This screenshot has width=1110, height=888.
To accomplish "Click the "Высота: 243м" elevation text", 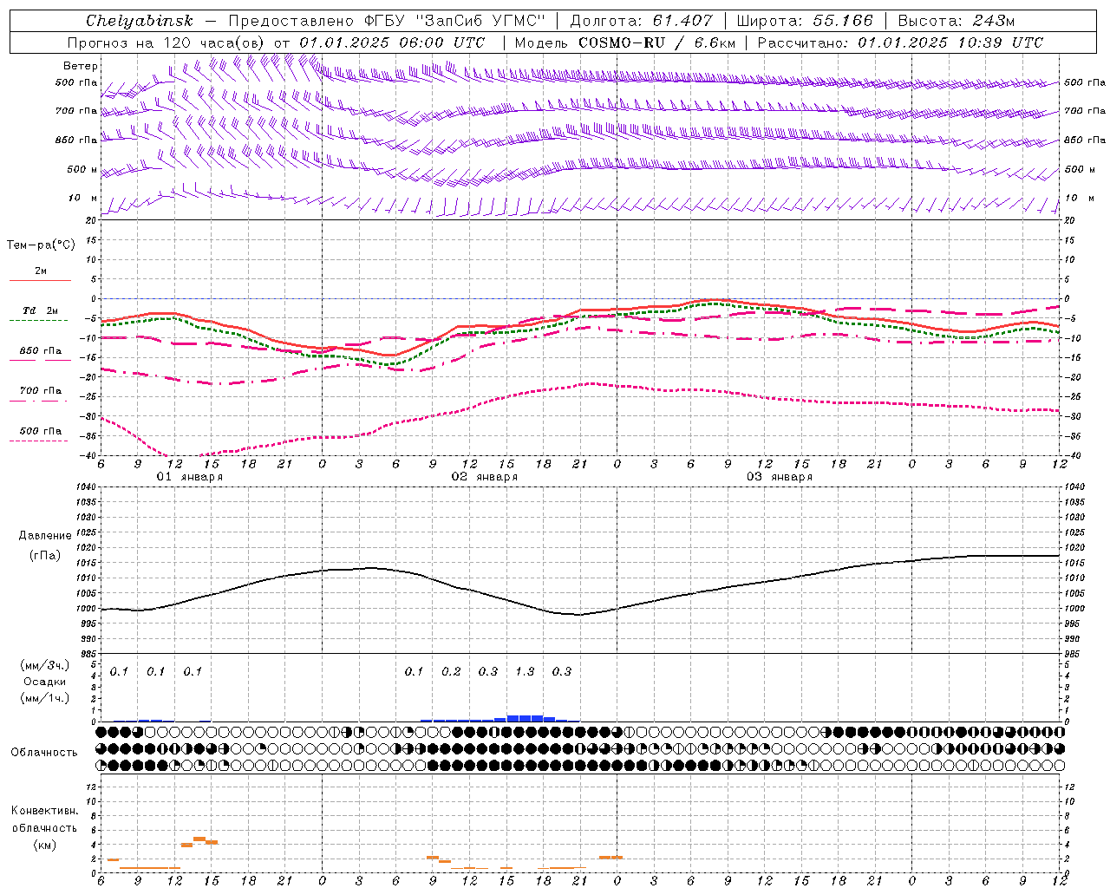I will coord(957,21).
